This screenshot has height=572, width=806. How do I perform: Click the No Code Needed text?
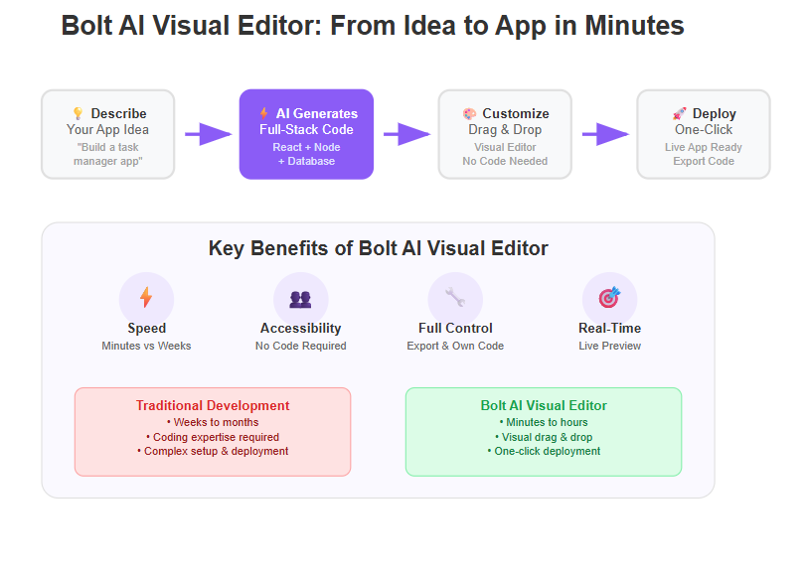click(505, 161)
